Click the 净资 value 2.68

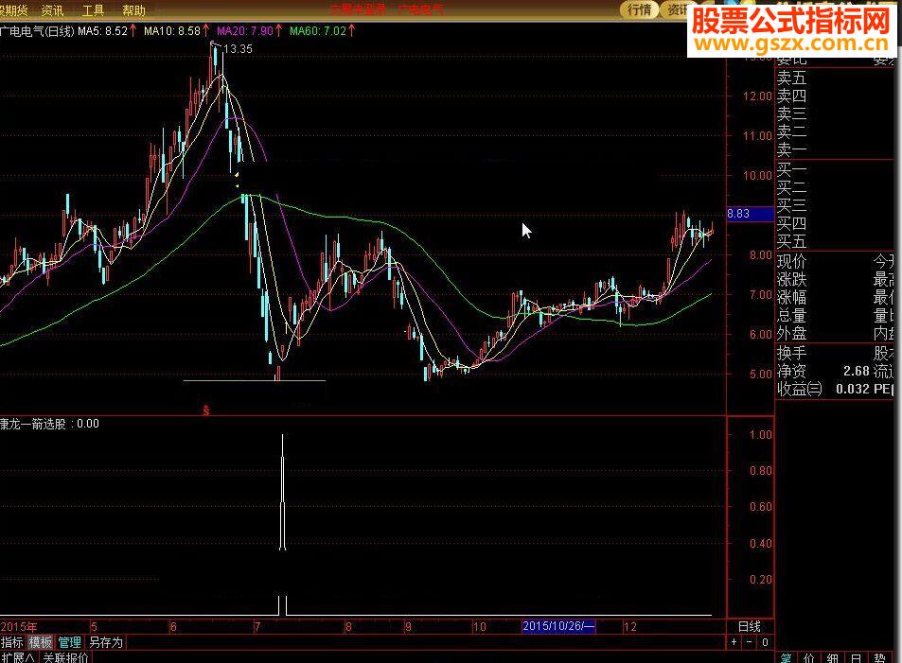tap(857, 371)
